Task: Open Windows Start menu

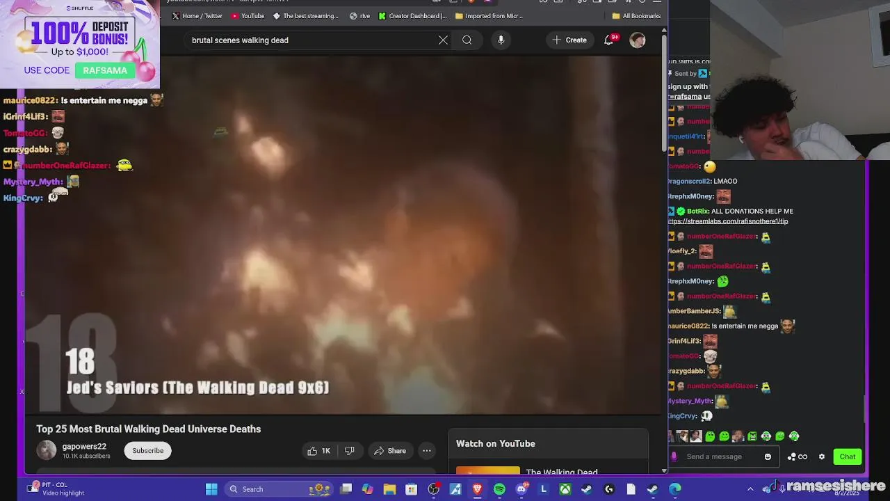Action: click(211, 489)
